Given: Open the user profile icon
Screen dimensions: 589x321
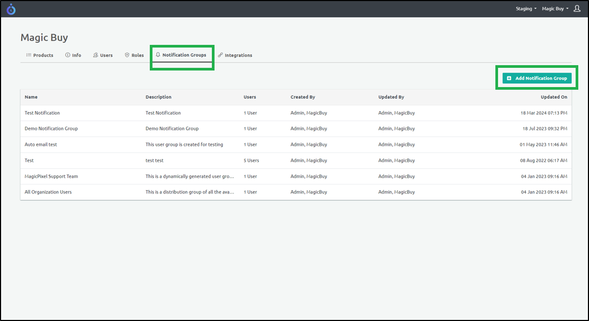Looking at the screenshot, I should [577, 9].
